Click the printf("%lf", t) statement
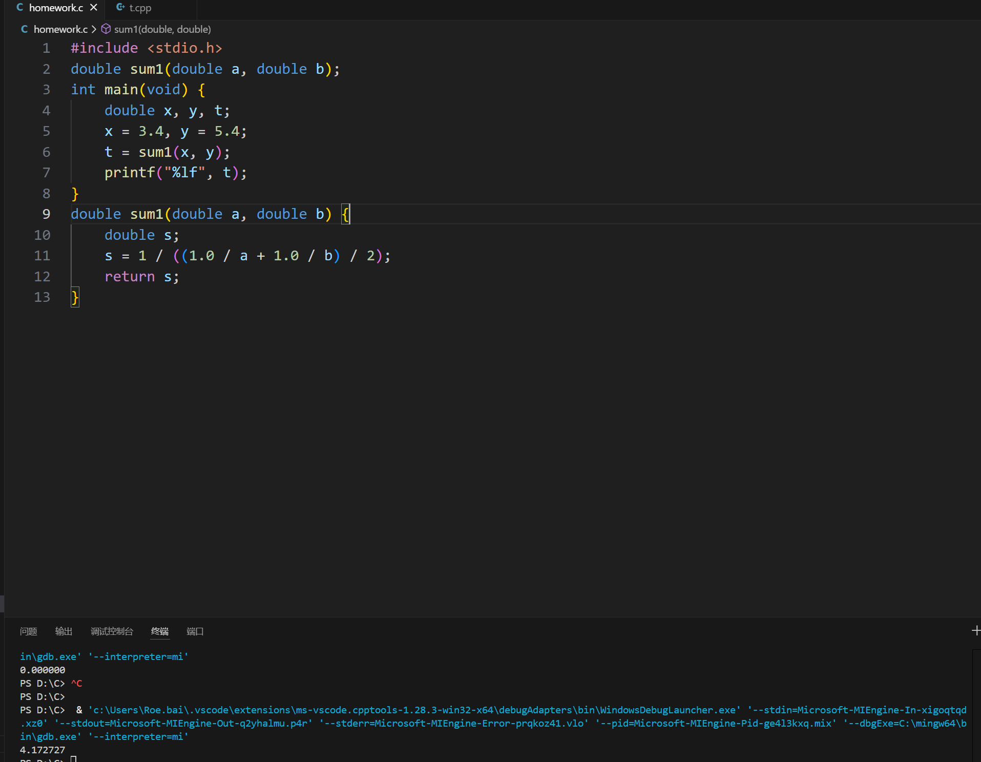Image resolution: width=981 pixels, height=762 pixels. (176, 173)
